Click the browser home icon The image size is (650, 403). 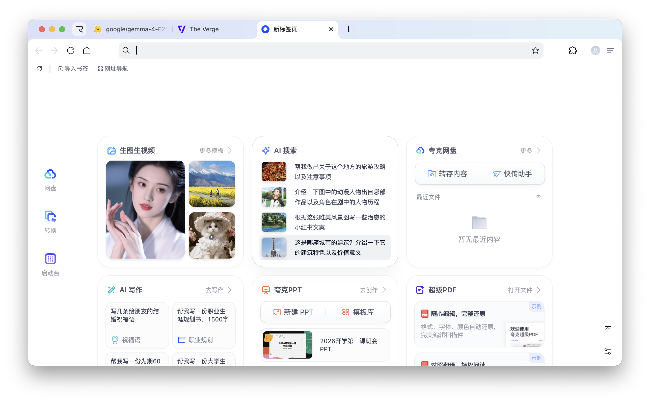[x=87, y=51]
